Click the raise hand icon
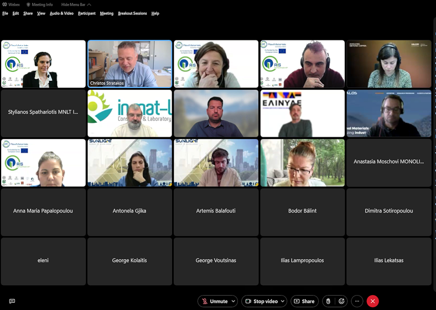 (328, 301)
